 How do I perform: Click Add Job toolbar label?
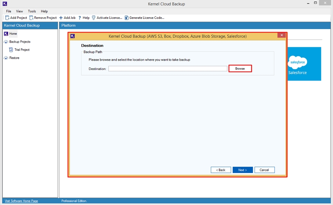tap(70, 18)
